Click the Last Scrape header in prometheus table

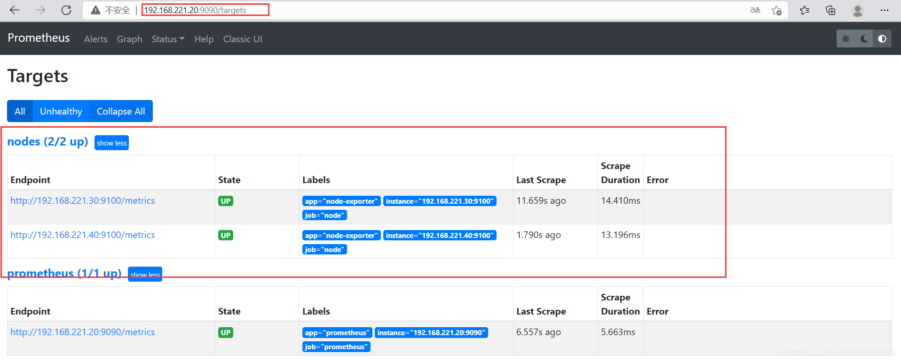point(541,311)
